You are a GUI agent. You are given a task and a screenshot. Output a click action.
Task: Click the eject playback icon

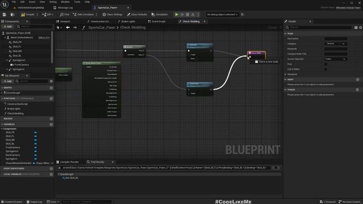(193, 15)
